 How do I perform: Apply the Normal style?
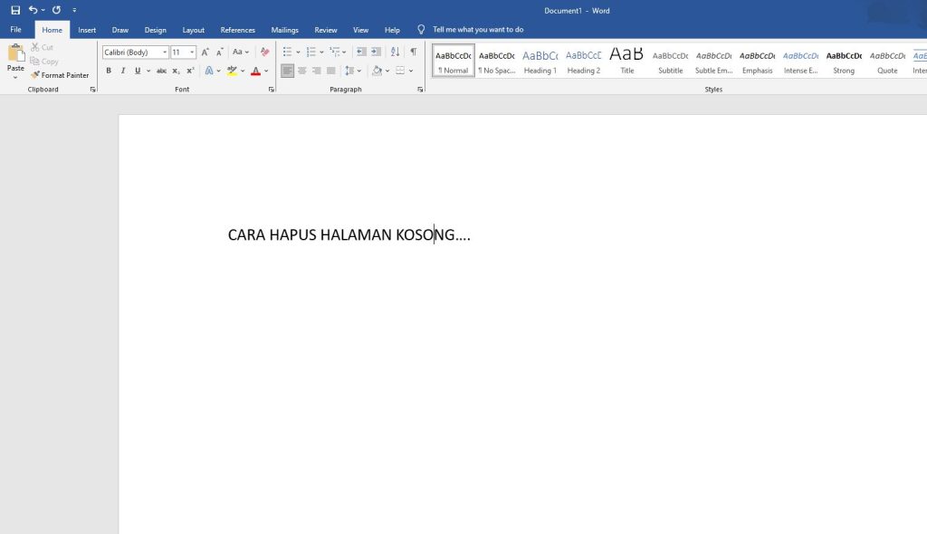(454, 61)
